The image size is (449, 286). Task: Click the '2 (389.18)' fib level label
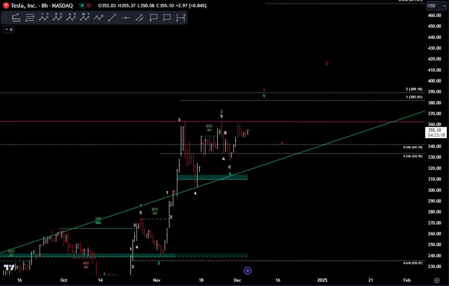pos(414,89)
